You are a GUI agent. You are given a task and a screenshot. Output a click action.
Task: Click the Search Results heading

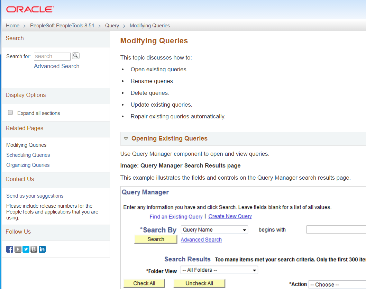187,259
